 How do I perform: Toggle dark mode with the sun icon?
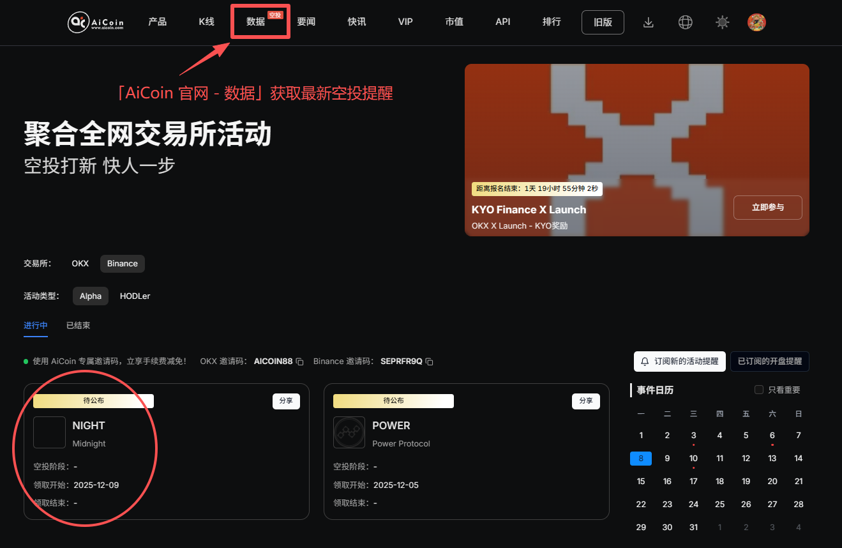coord(722,22)
